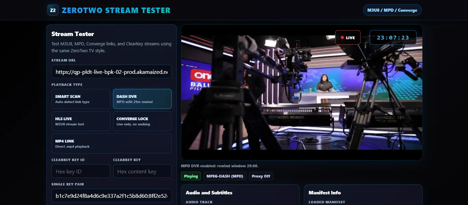Click the MPD DVR enabled rewind message
Viewport: 468px width, 205px height.
(x=220, y=166)
